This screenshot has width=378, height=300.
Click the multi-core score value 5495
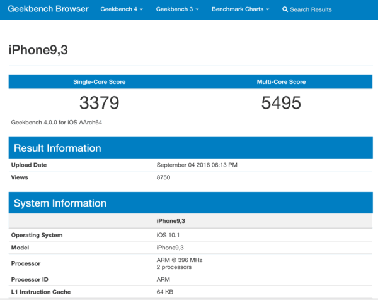pos(282,103)
